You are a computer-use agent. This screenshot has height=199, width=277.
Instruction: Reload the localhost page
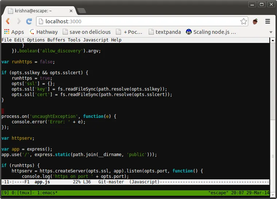29,21
